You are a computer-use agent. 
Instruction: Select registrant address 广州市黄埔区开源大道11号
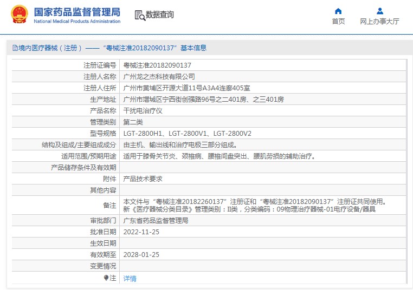pos(186,88)
